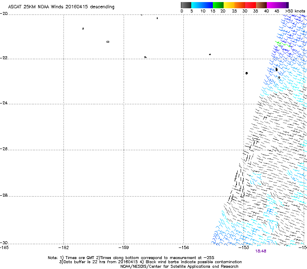Screen dimensions: 307x269
Task: Click the '-30' latitude axis label
Action: point(4,243)
